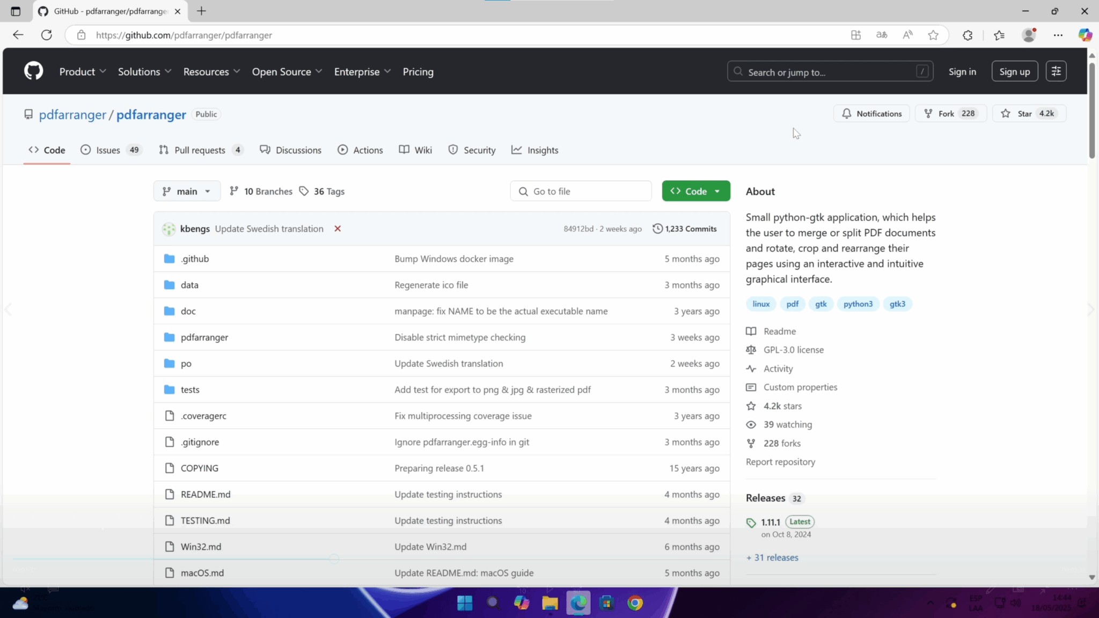Click the Go to file search field

581,191
